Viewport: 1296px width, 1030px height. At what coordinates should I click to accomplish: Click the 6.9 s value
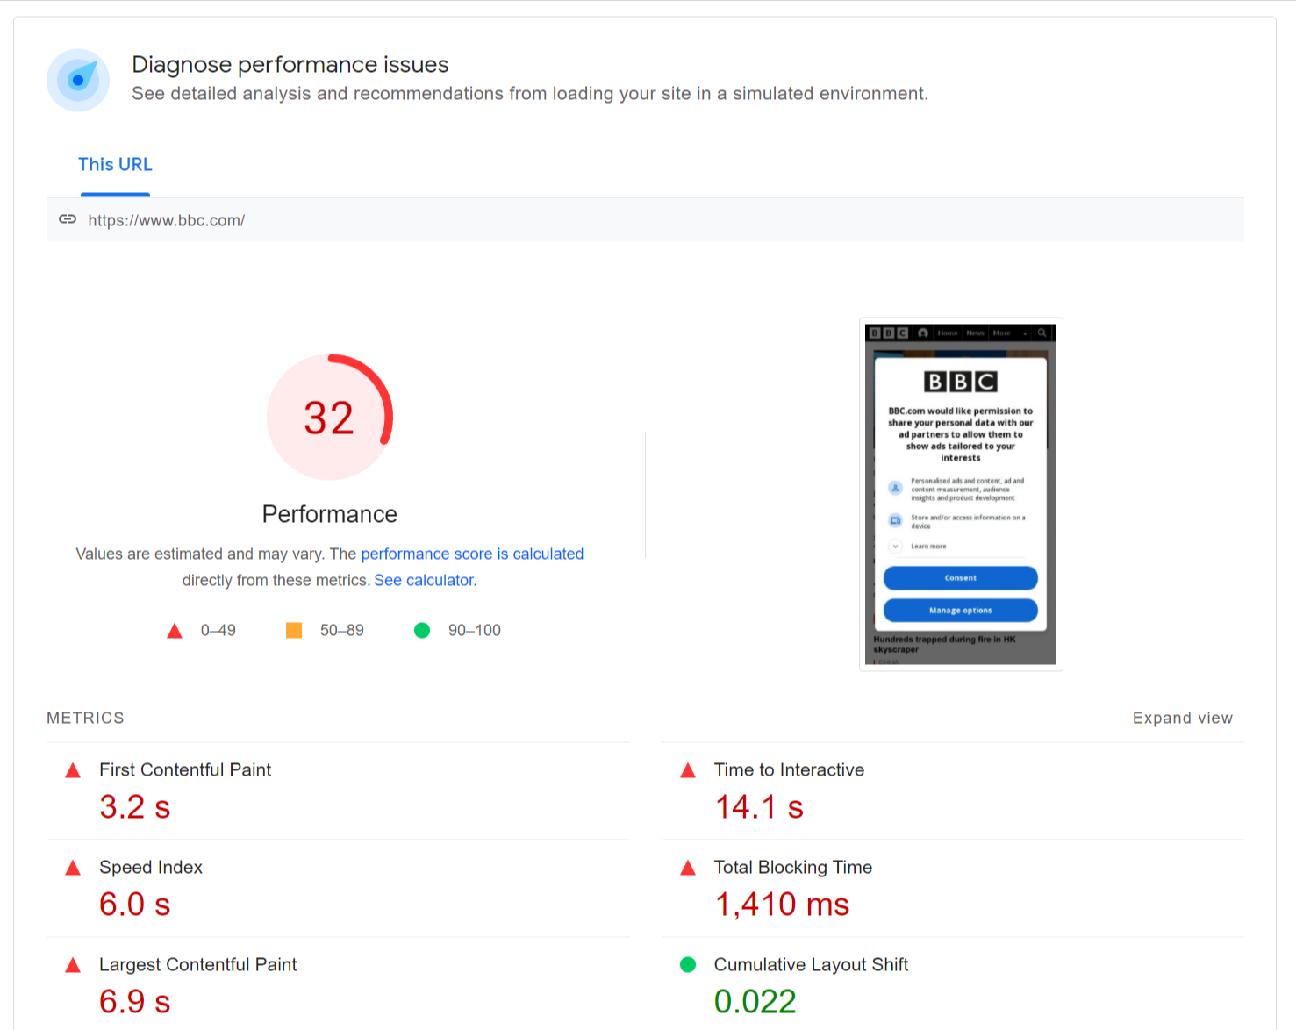[x=135, y=1002]
